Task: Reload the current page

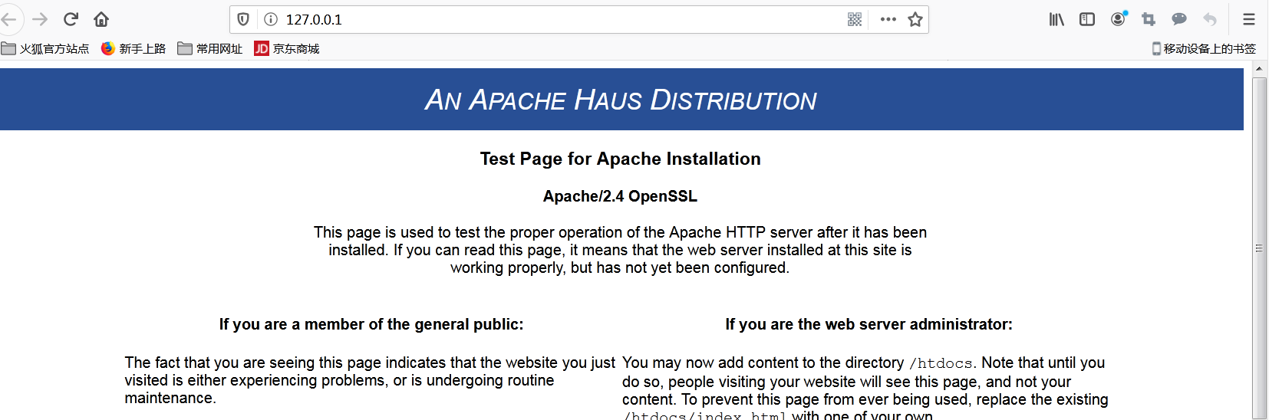Action: click(71, 19)
